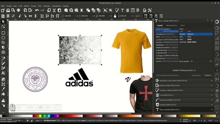The image size is (220, 124).
Task: Open the units dropdown (mm)
Action: [x=137, y=16]
